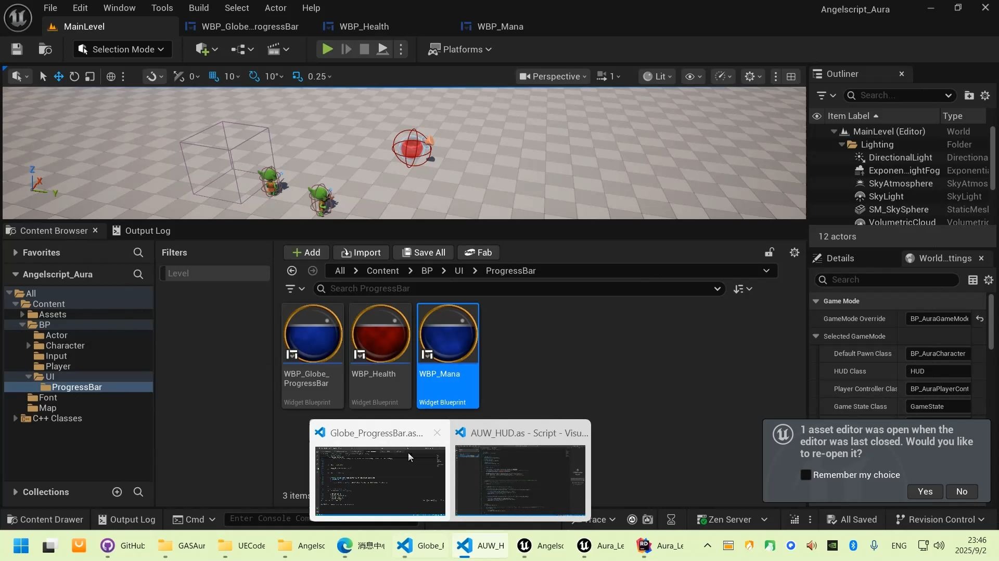Open the sort options icon beside search
The height and width of the screenshot is (561, 999).
[x=742, y=289]
